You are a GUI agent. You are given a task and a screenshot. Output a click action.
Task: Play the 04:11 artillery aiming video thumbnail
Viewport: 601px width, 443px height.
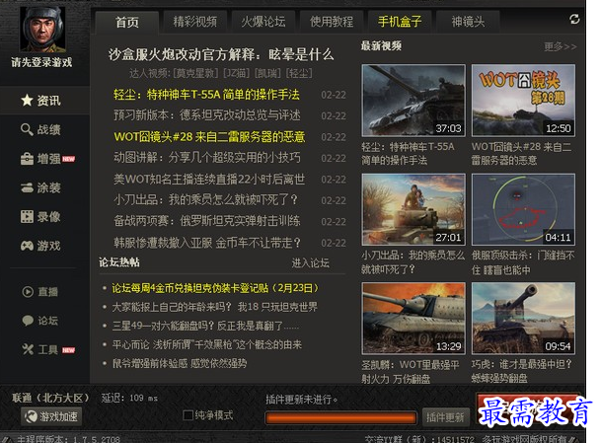pos(523,209)
